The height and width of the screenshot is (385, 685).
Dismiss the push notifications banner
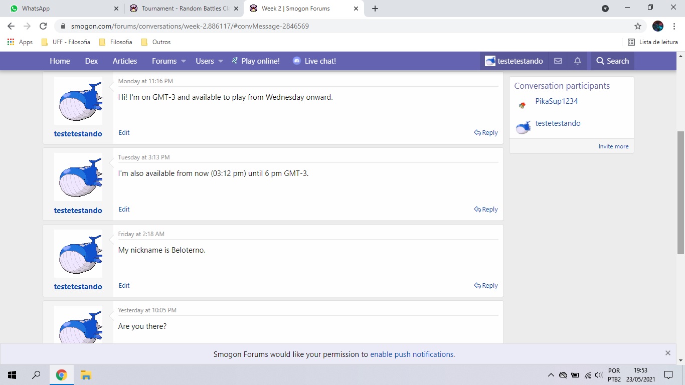click(667, 353)
